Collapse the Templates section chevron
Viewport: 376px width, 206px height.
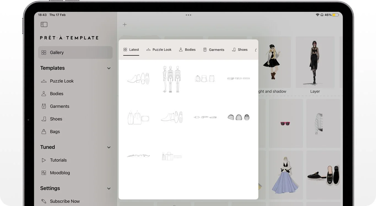[109, 68]
